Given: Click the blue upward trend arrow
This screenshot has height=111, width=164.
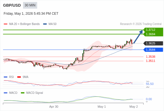Looking at the screenshot, I should (138, 37).
